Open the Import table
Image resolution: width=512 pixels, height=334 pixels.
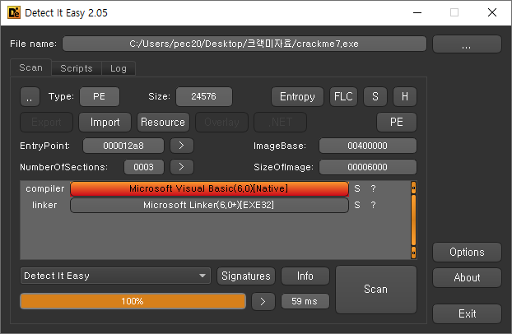pyautogui.click(x=105, y=122)
